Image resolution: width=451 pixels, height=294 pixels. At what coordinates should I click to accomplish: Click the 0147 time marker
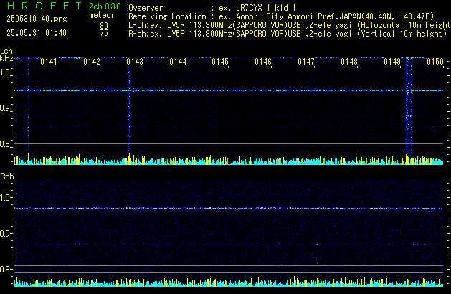[x=306, y=62]
